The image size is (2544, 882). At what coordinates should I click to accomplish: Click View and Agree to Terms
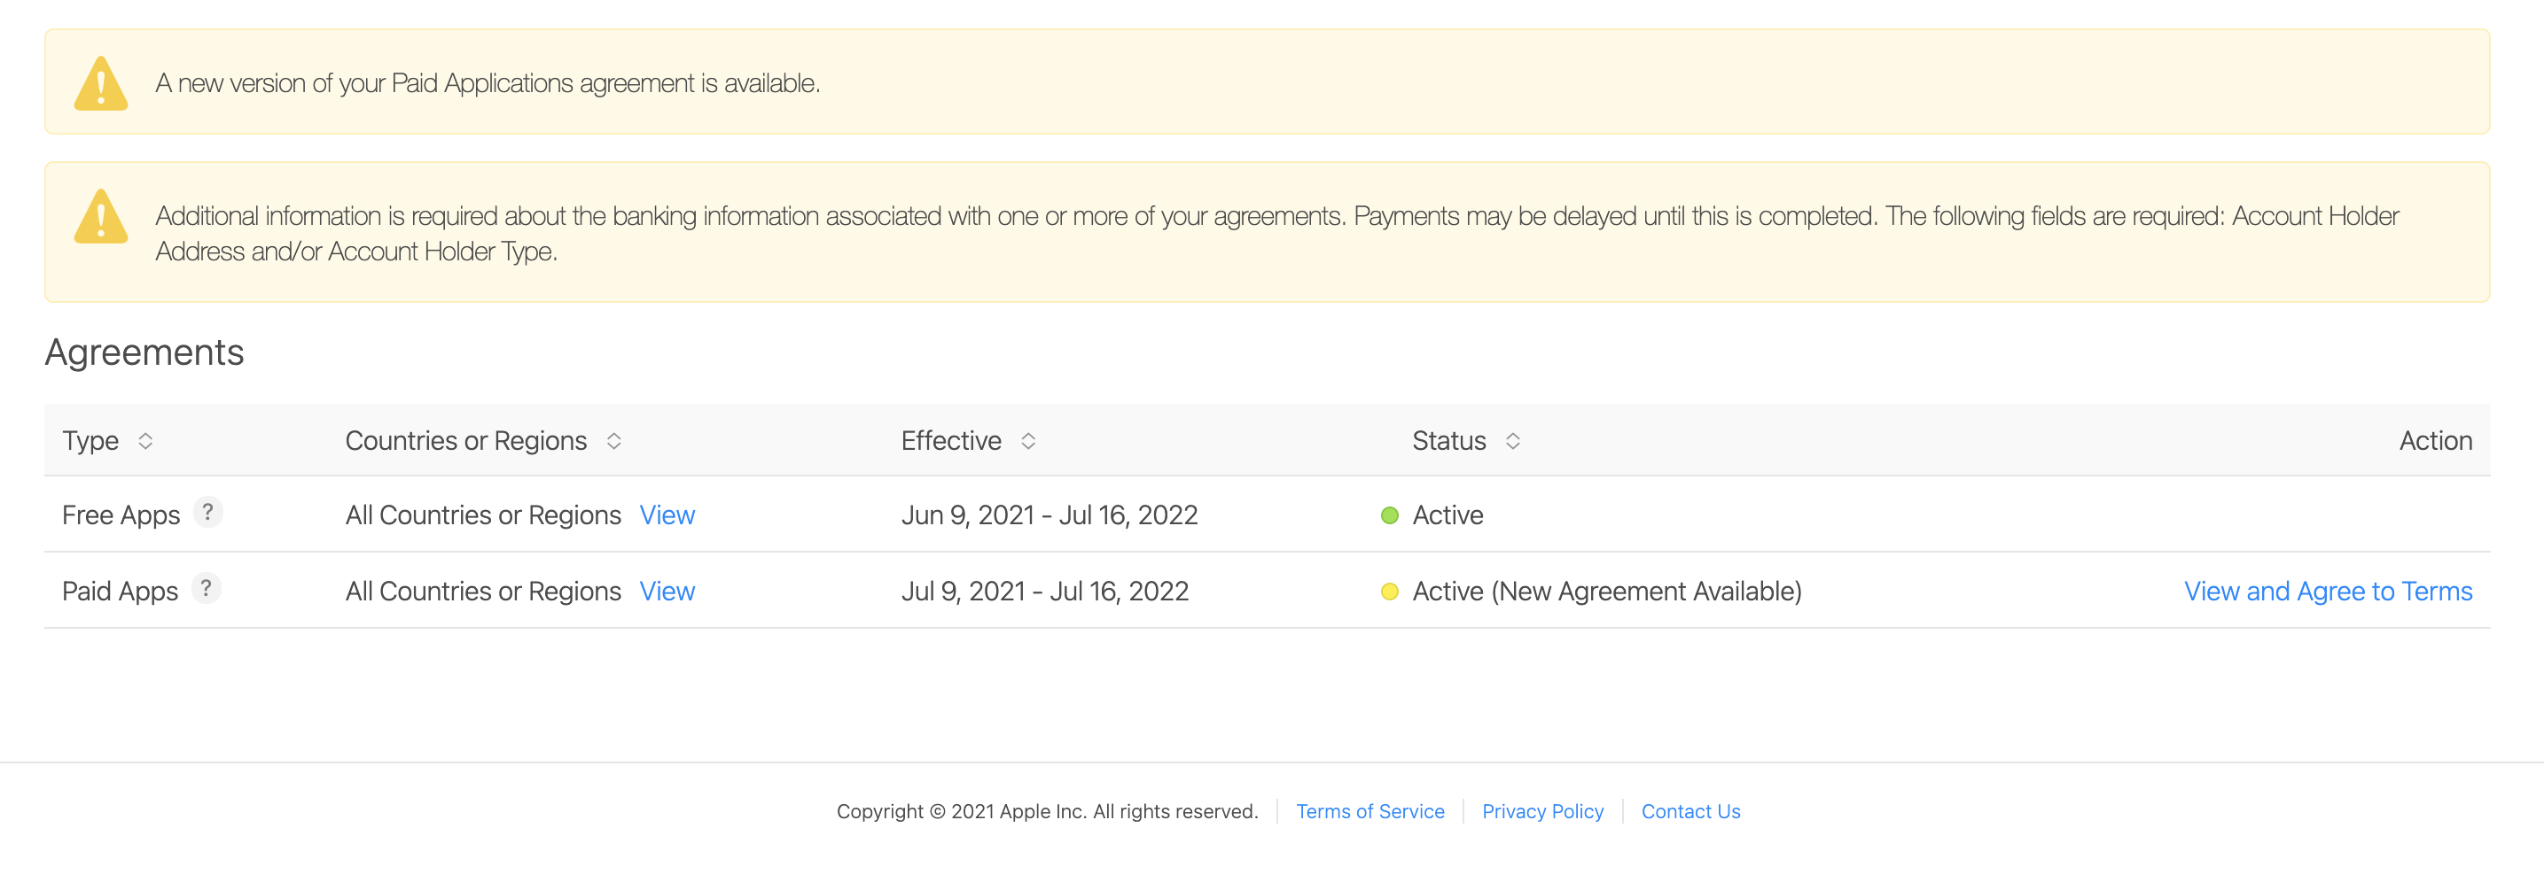tap(2328, 591)
